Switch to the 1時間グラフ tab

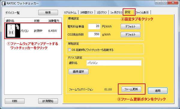(87, 13)
